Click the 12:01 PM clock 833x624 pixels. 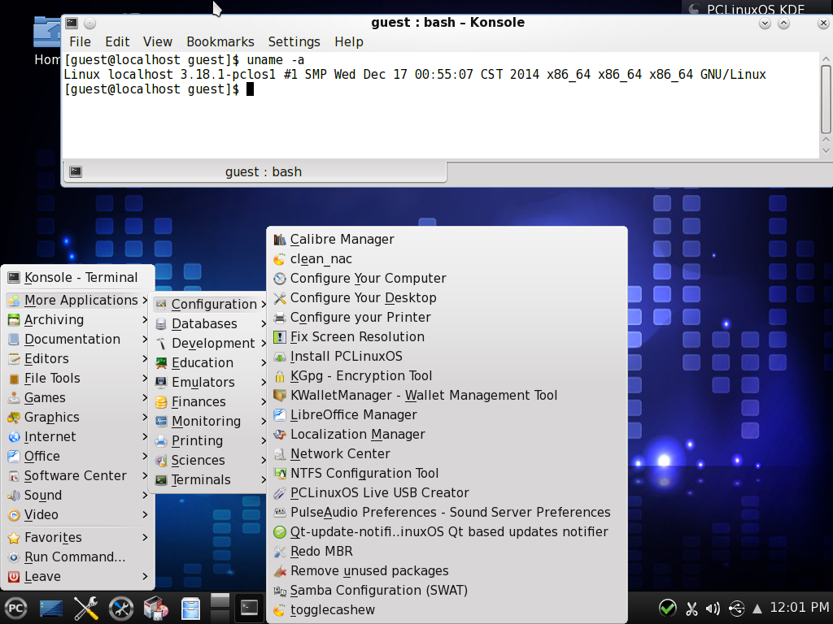point(800,607)
